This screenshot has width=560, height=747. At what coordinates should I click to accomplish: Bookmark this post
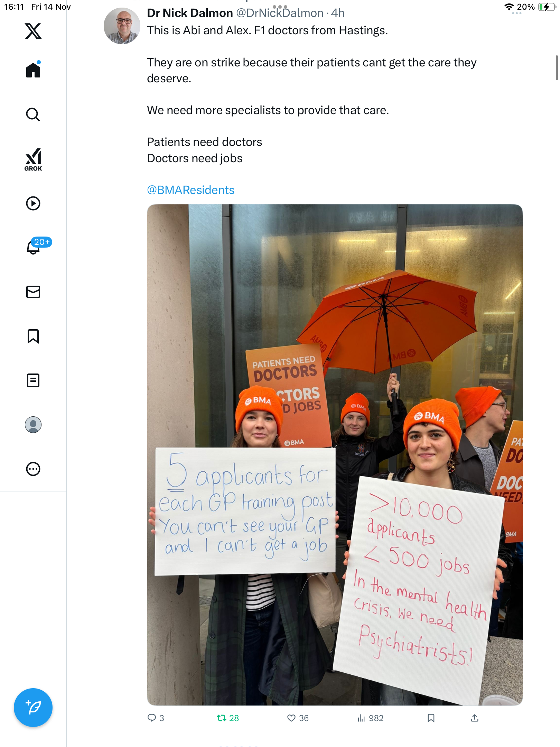pos(431,718)
